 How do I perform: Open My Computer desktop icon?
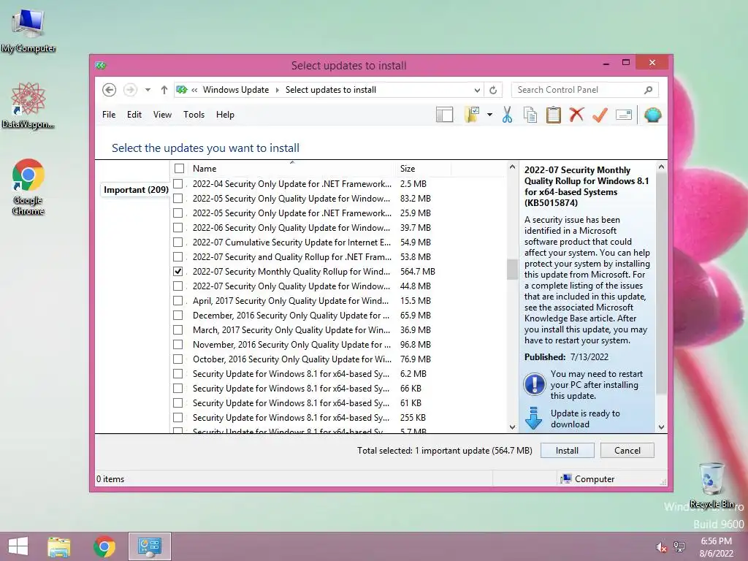[x=28, y=31]
